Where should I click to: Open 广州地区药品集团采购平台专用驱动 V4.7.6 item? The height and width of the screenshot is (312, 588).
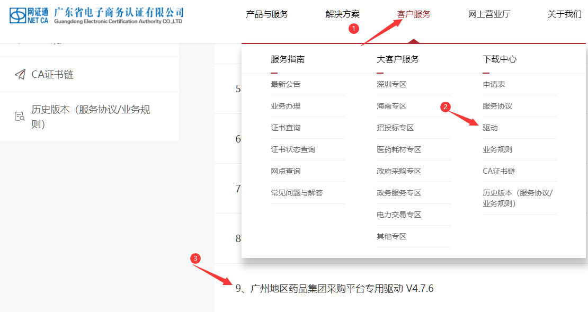[334, 289]
